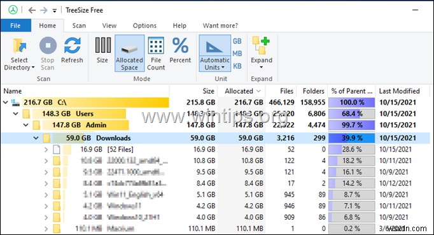Click folder icon in the 9.5 GB row
Image resolution: width=434 pixels, height=235 pixels.
click(57, 172)
